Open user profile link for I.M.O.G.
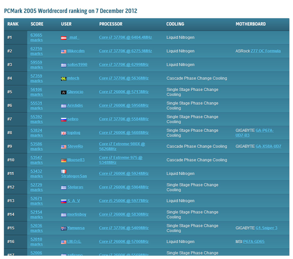The width and height of the screenshot is (293, 259). tap(74, 242)
